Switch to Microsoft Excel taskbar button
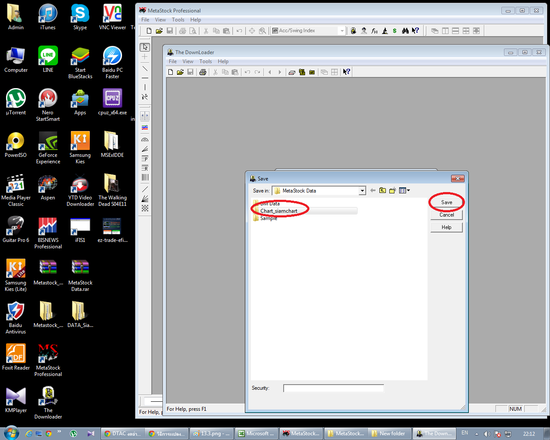This screenshot has width=550, height=440. pyautogui.click(x=256, y=434)
